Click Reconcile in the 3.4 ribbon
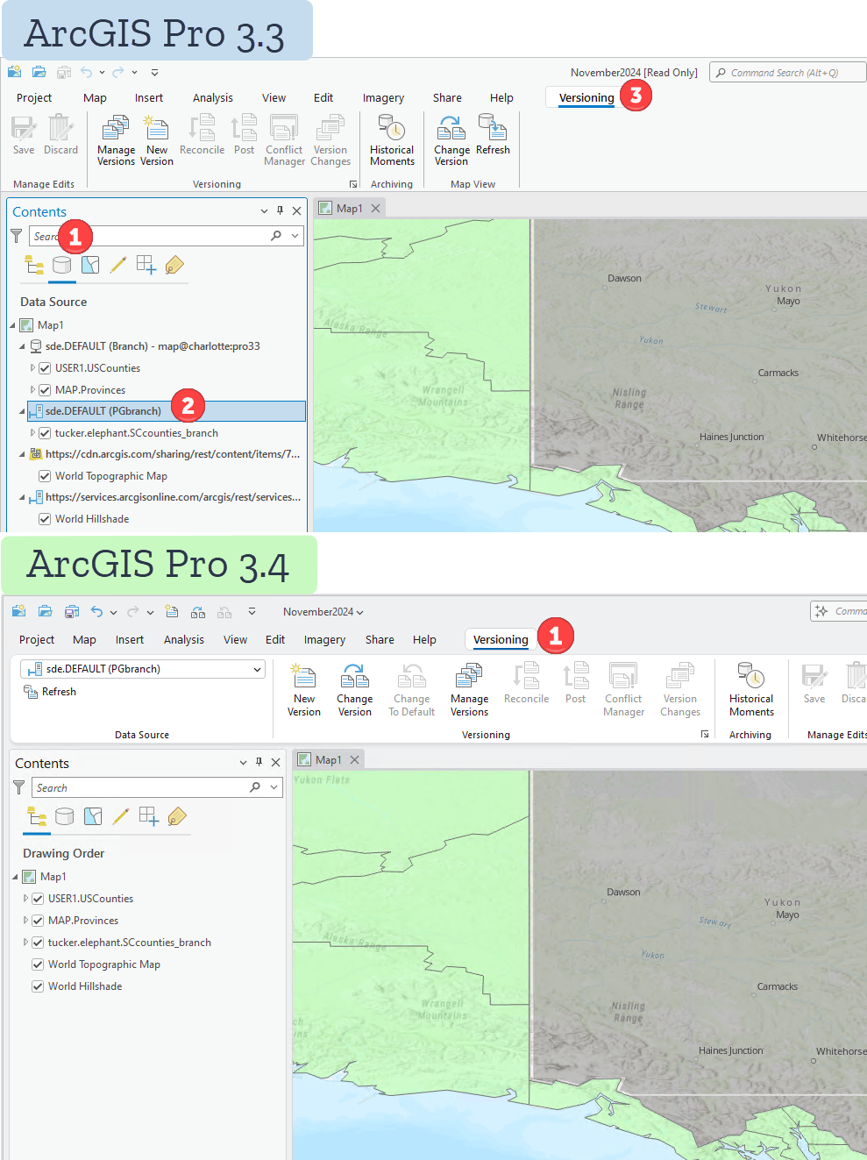 526,685
